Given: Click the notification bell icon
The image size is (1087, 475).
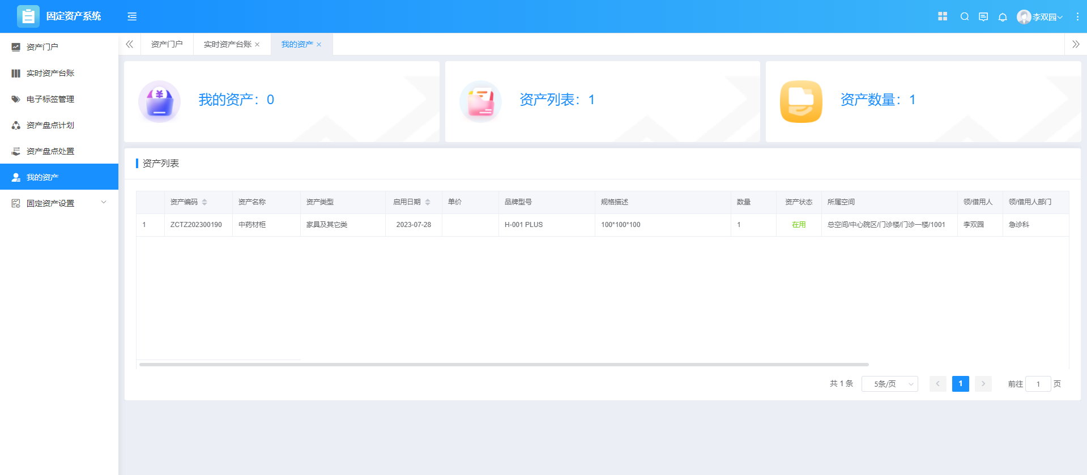Looking at the screenshot, I should [x=1003, y=17].
